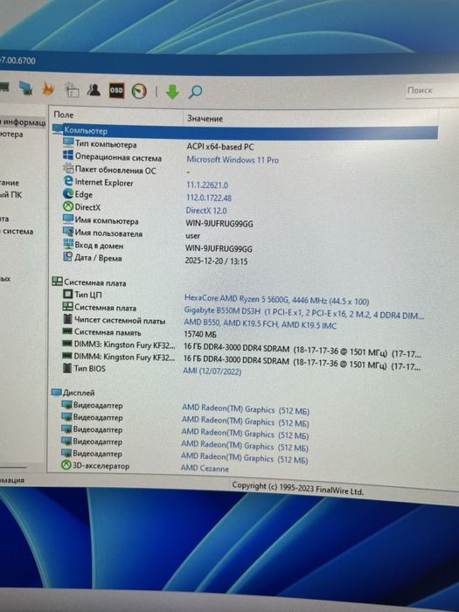459x612 pixels.
Task: Click the Системная память memory icon
Action: [x=67, y=331]
